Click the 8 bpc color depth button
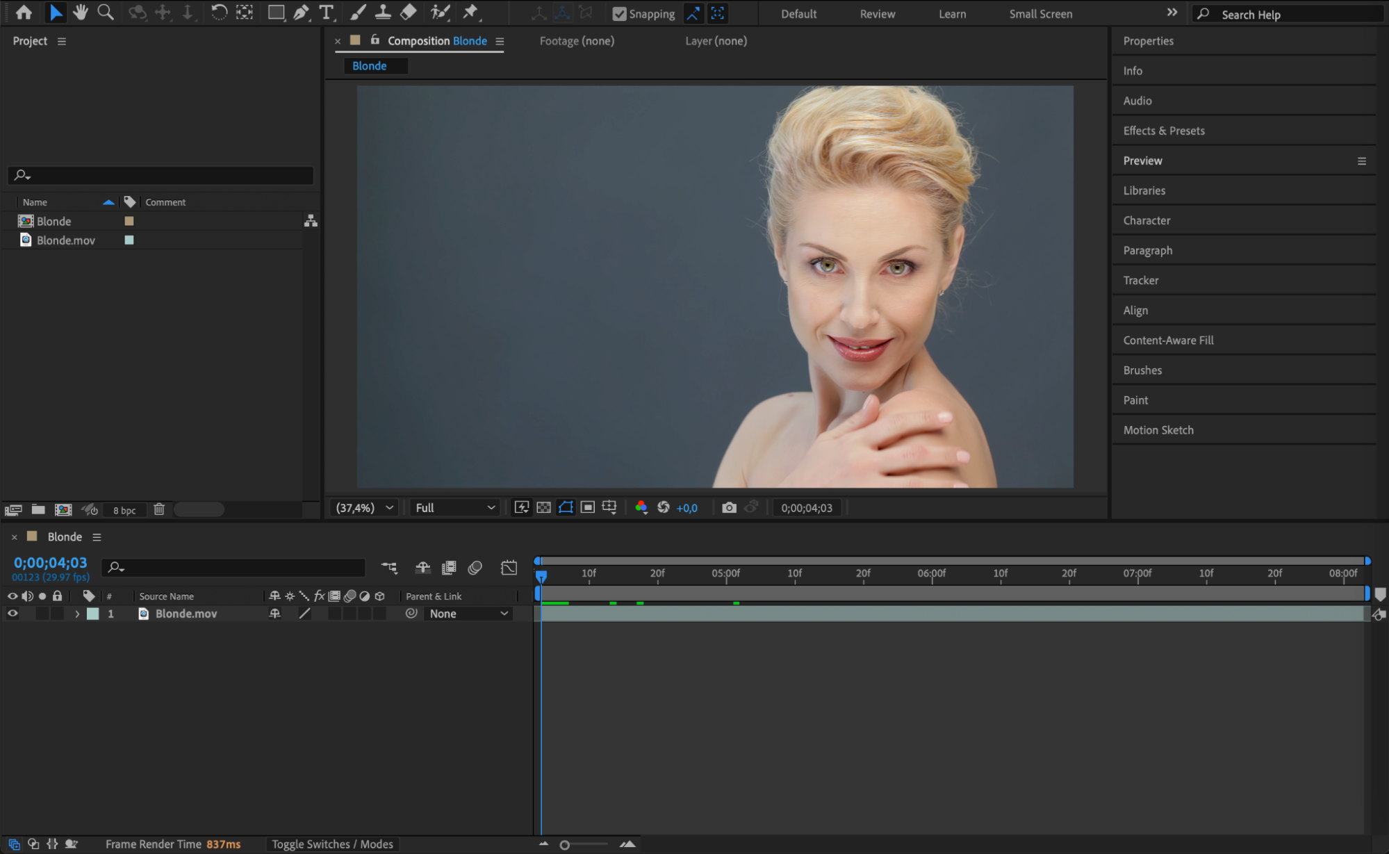The height and width of the screenshot is (854, 1389). 124,510
